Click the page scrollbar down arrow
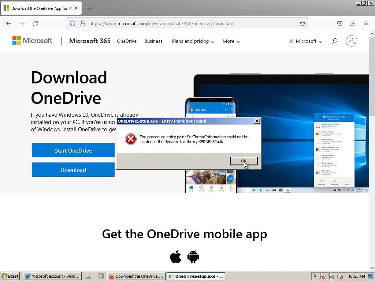Image resolution: width=375 pixels, height=281 pixels. pos(372,268)
